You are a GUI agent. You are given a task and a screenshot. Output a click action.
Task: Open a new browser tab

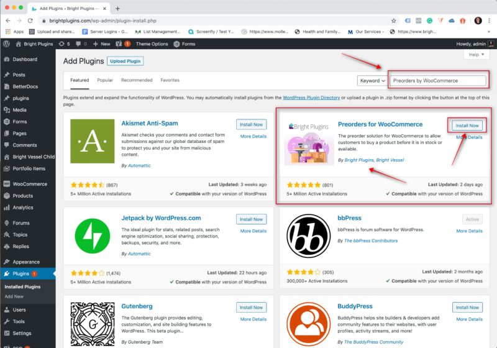[x=117, y=9]
